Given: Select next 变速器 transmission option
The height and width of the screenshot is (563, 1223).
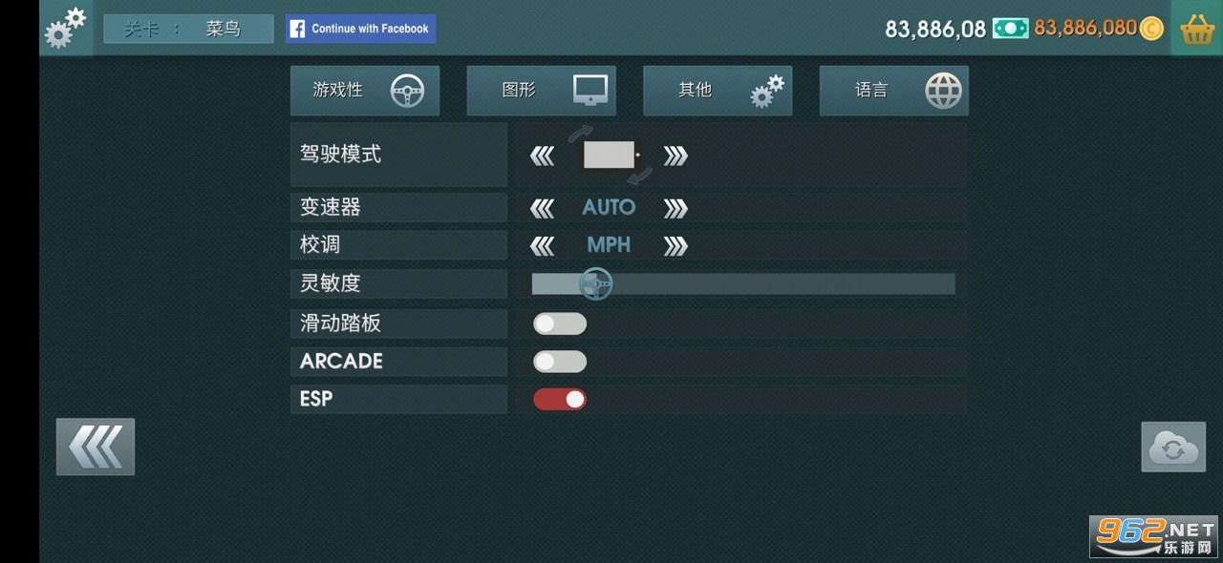Looking at the screenshot, I should point(676,208).
